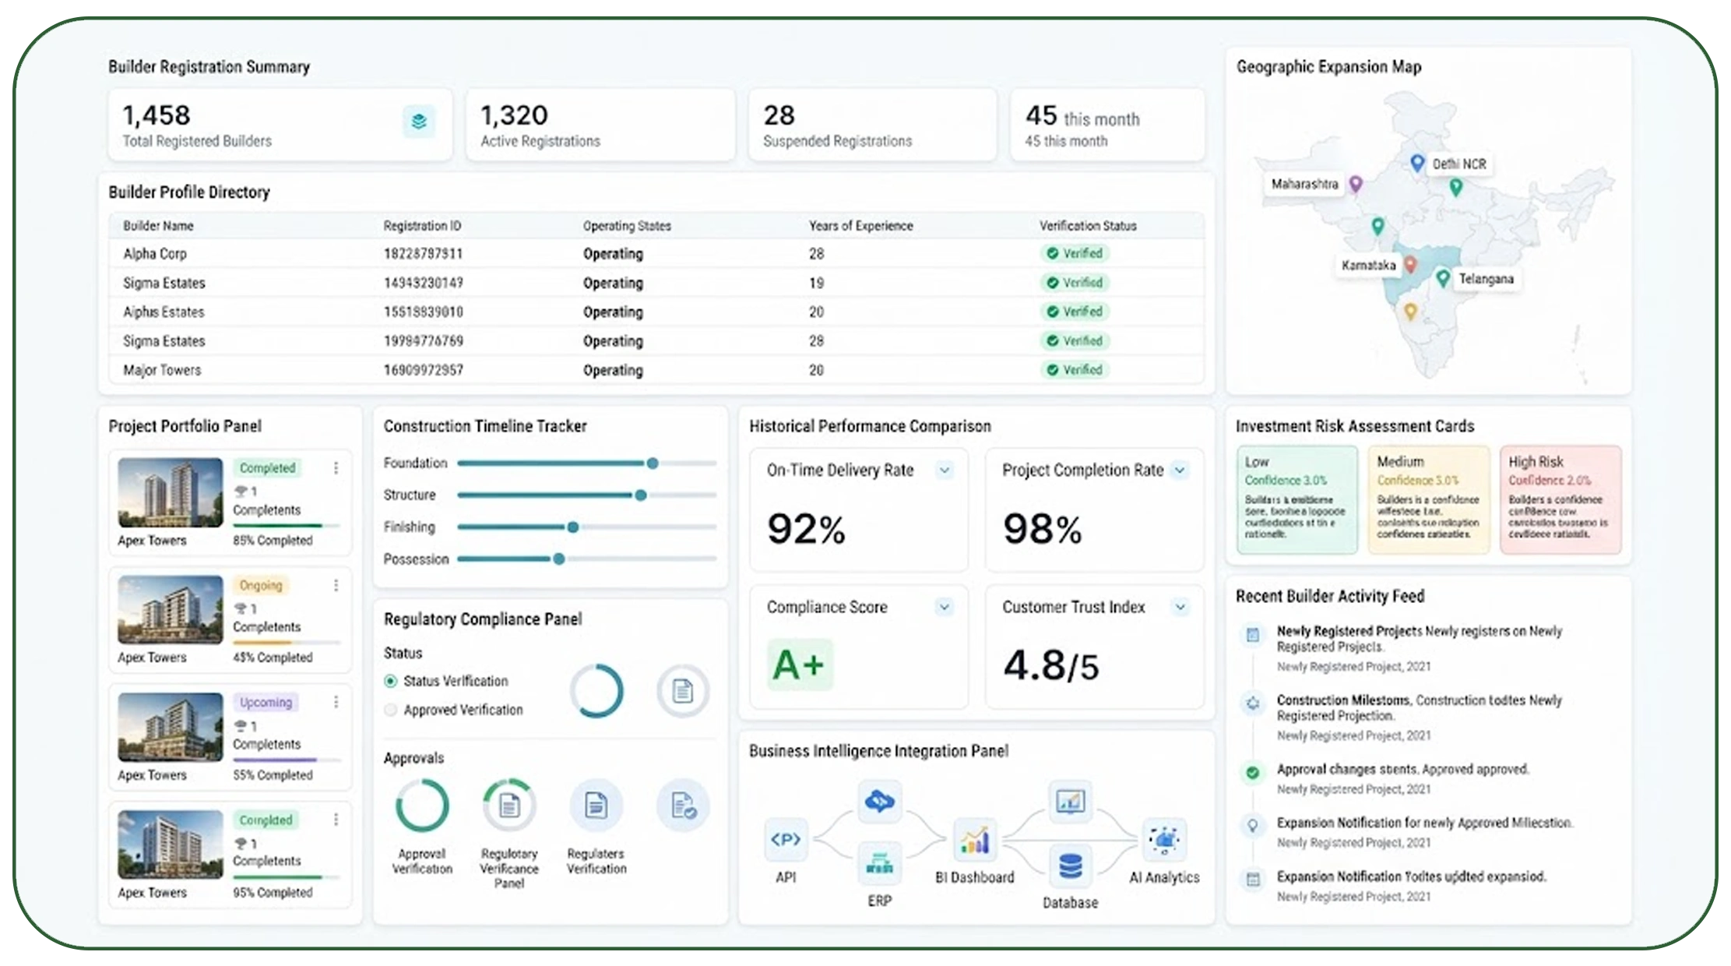Click the Foundation timeline slider handle
The width and height of the screenshot is (1731, 966).
653,464
